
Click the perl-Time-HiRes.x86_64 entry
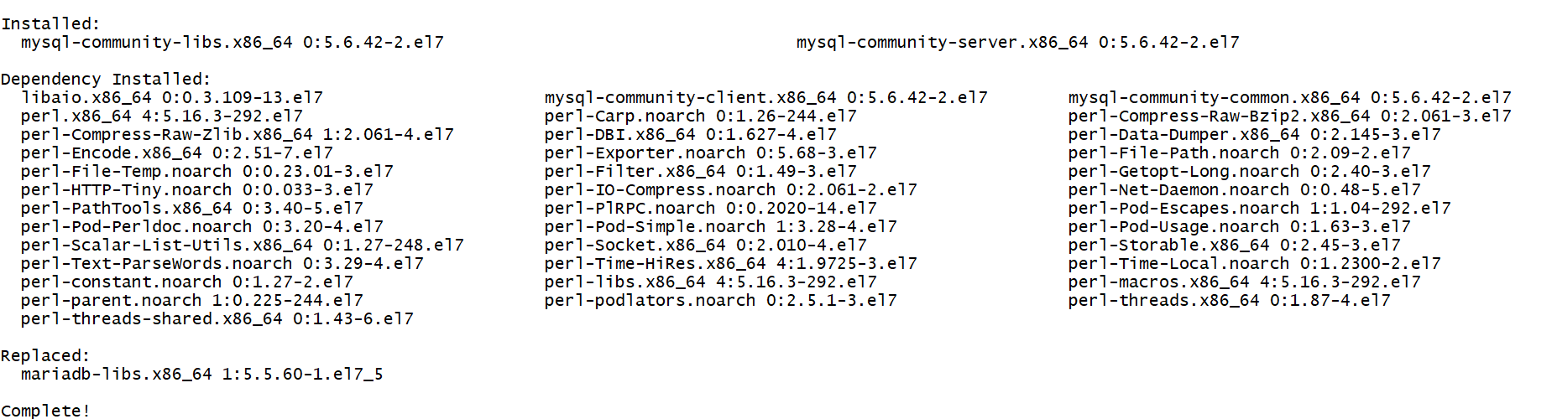click(731, 264)
